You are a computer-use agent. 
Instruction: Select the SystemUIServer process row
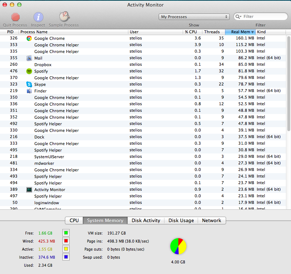tap(143, 156)
